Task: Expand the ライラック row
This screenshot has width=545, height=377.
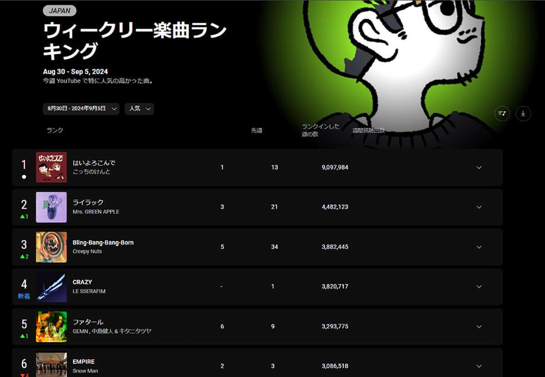Action: click(479, 207)
